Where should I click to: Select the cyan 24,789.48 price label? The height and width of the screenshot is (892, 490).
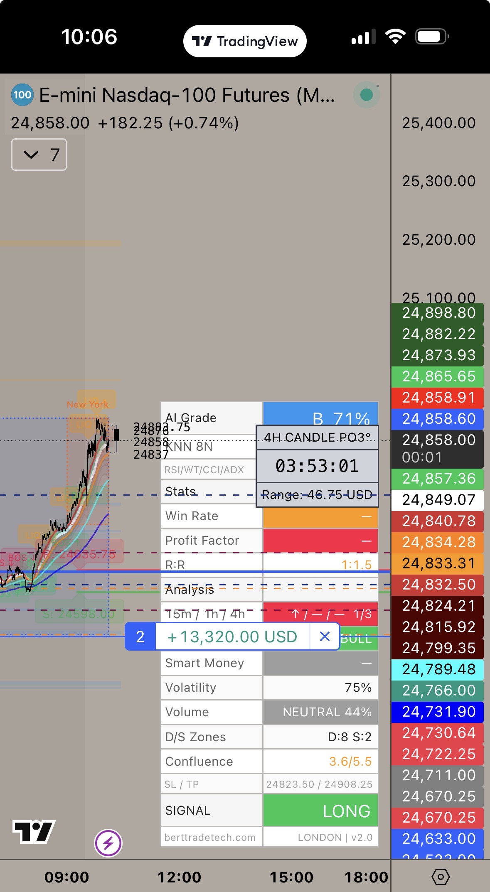coord(438,669)
